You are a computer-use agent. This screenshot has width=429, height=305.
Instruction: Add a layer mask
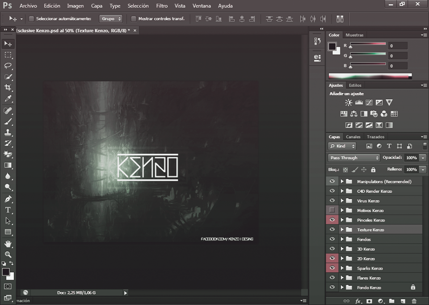pos(369,301)
